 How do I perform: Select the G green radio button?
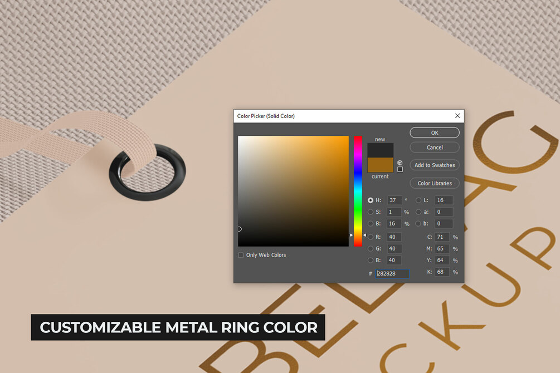[x=371, y=248]
